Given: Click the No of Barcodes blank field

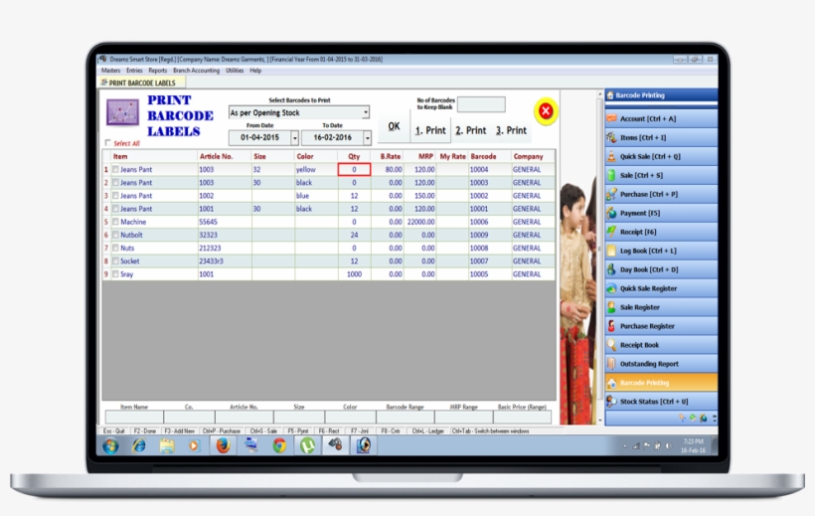Looking at the screenshot, I should [x=481, y=104].
